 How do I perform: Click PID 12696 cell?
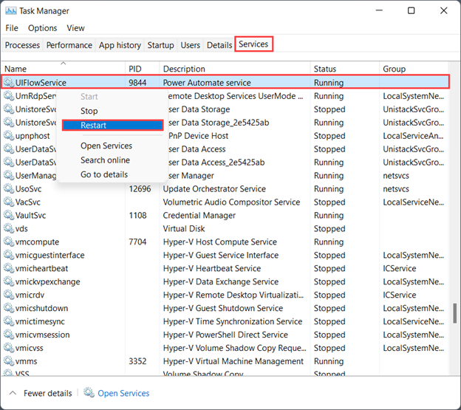(140, 188)
